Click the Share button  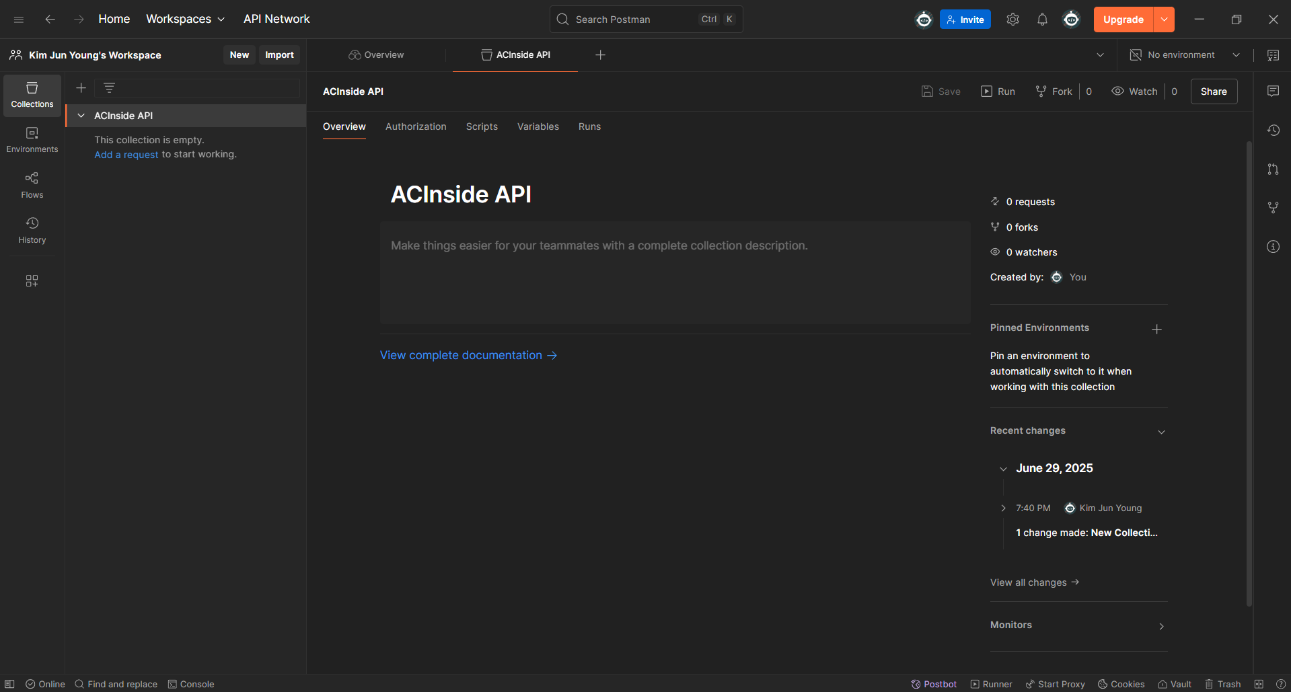click(1214, 91)
